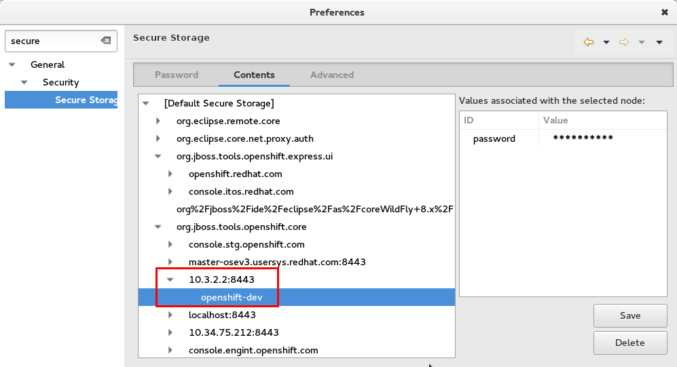
Task: Focus the preferences filter text field
Action: pos(53,41)
